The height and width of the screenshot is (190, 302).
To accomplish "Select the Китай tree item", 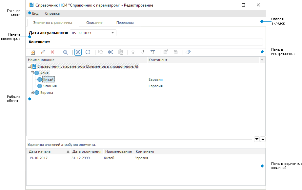I will tap(48, 79).
